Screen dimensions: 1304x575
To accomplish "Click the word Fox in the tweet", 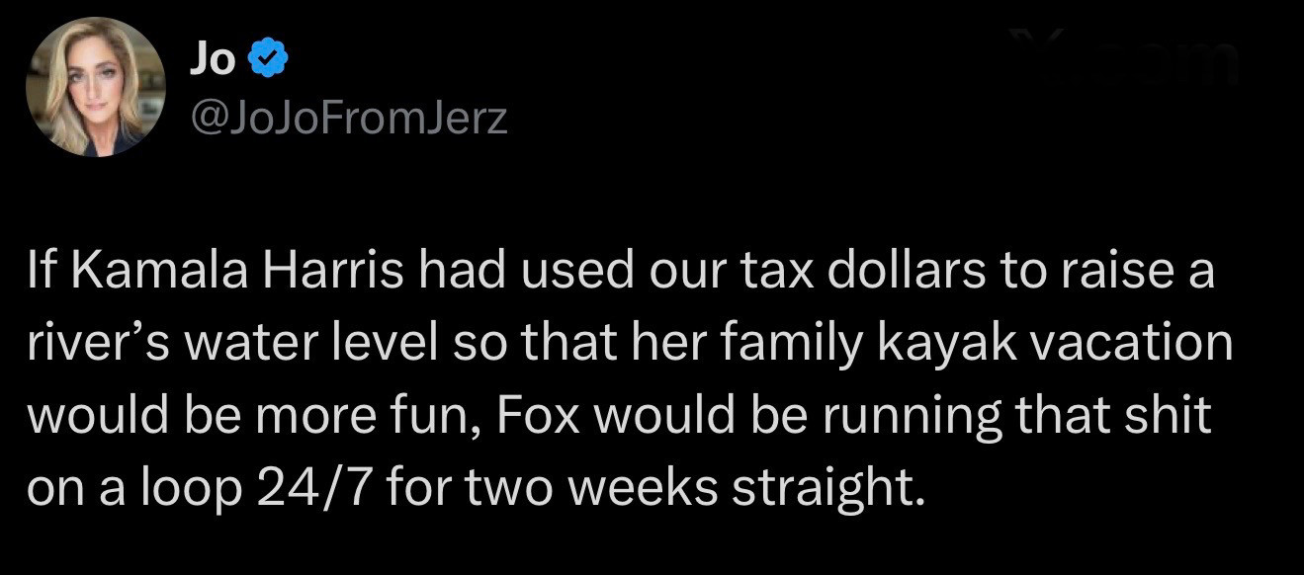I will click(x=530, y=416).
